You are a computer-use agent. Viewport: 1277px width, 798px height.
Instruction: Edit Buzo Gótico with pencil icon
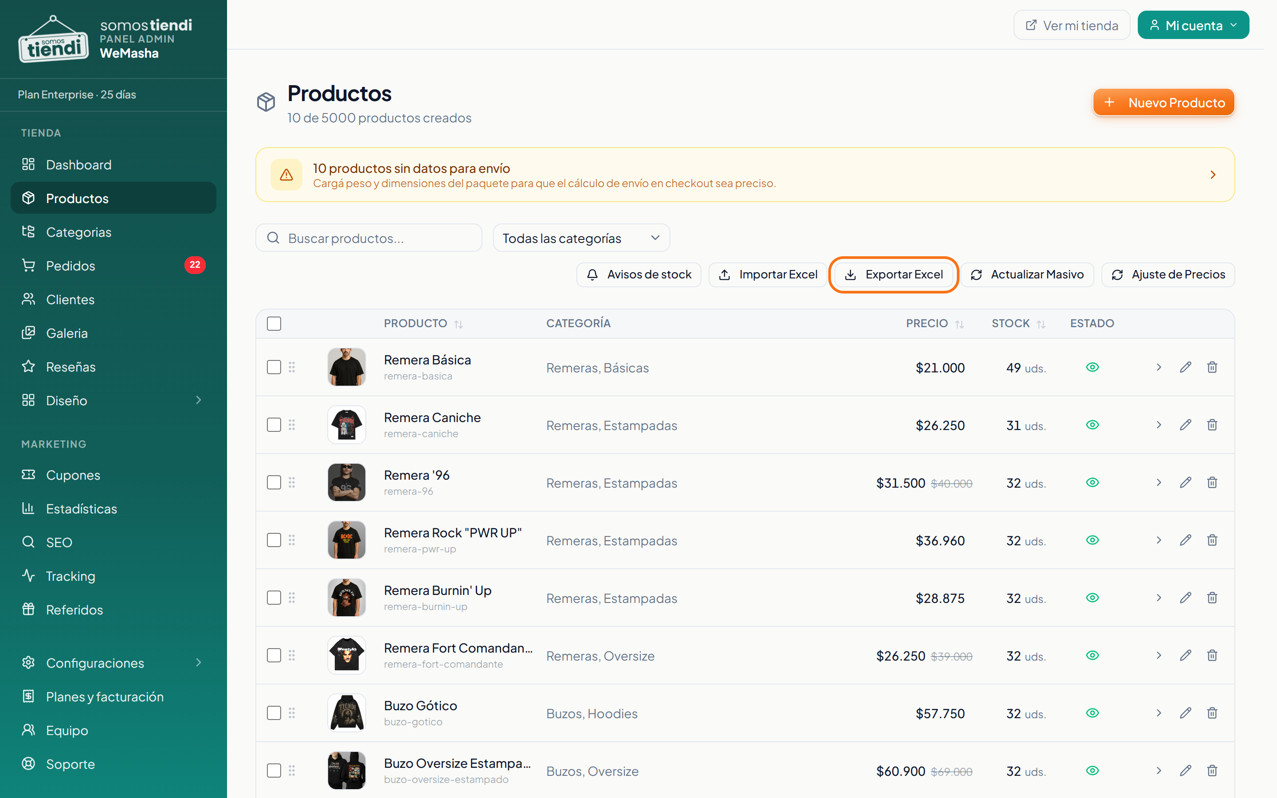click(1185, 713)
